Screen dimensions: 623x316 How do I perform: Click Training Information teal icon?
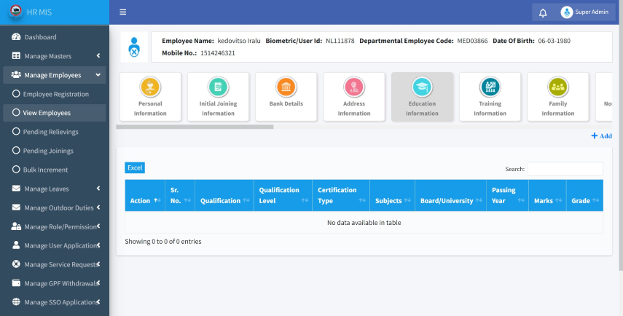[490, 87]
